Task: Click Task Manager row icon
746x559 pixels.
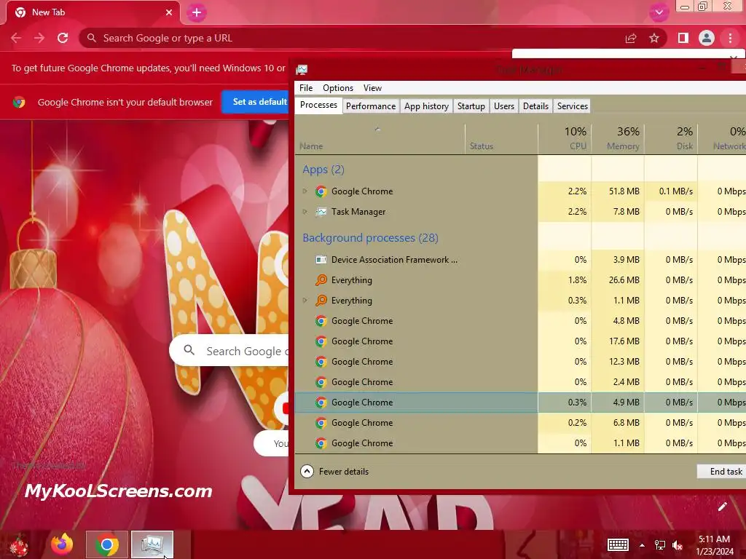Action: coord(321,212)
